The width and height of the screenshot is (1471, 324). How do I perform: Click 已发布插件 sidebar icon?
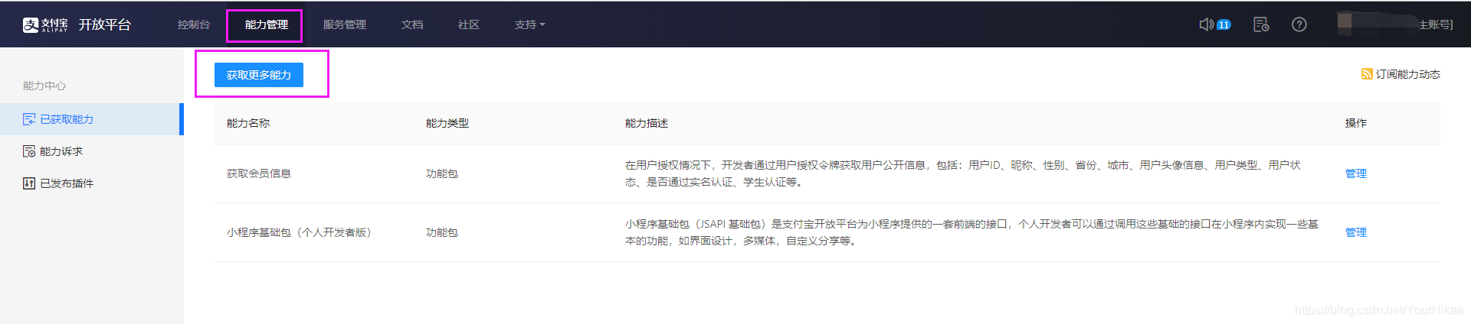(x=29, y=183)
